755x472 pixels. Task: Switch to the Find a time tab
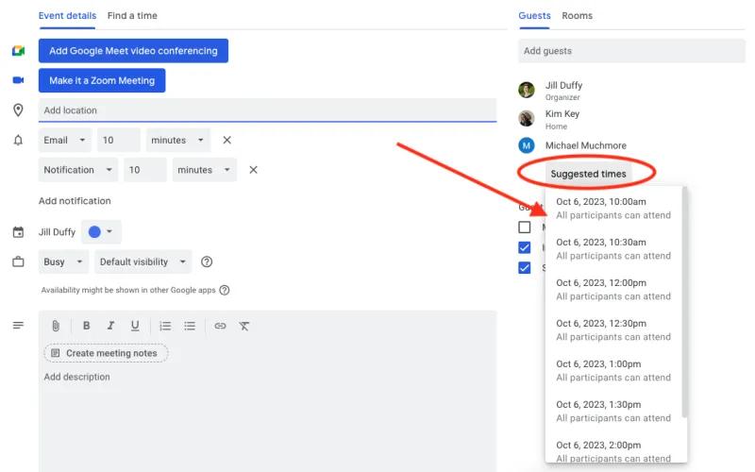[x=132, y=16]
